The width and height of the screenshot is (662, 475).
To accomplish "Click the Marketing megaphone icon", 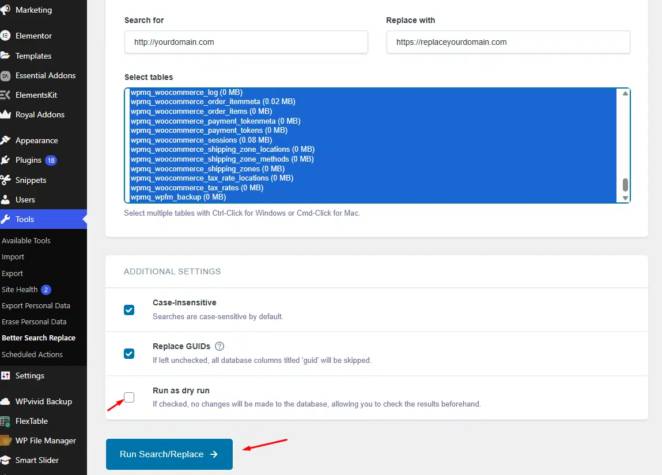I will (x=5, y=10).
